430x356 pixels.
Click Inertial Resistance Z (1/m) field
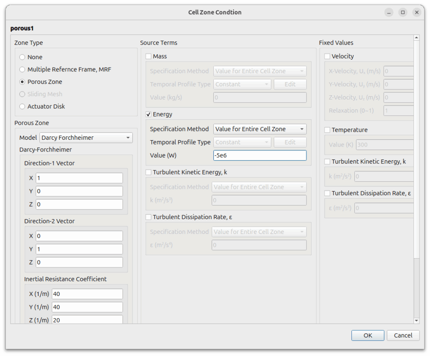click(87, 319)
